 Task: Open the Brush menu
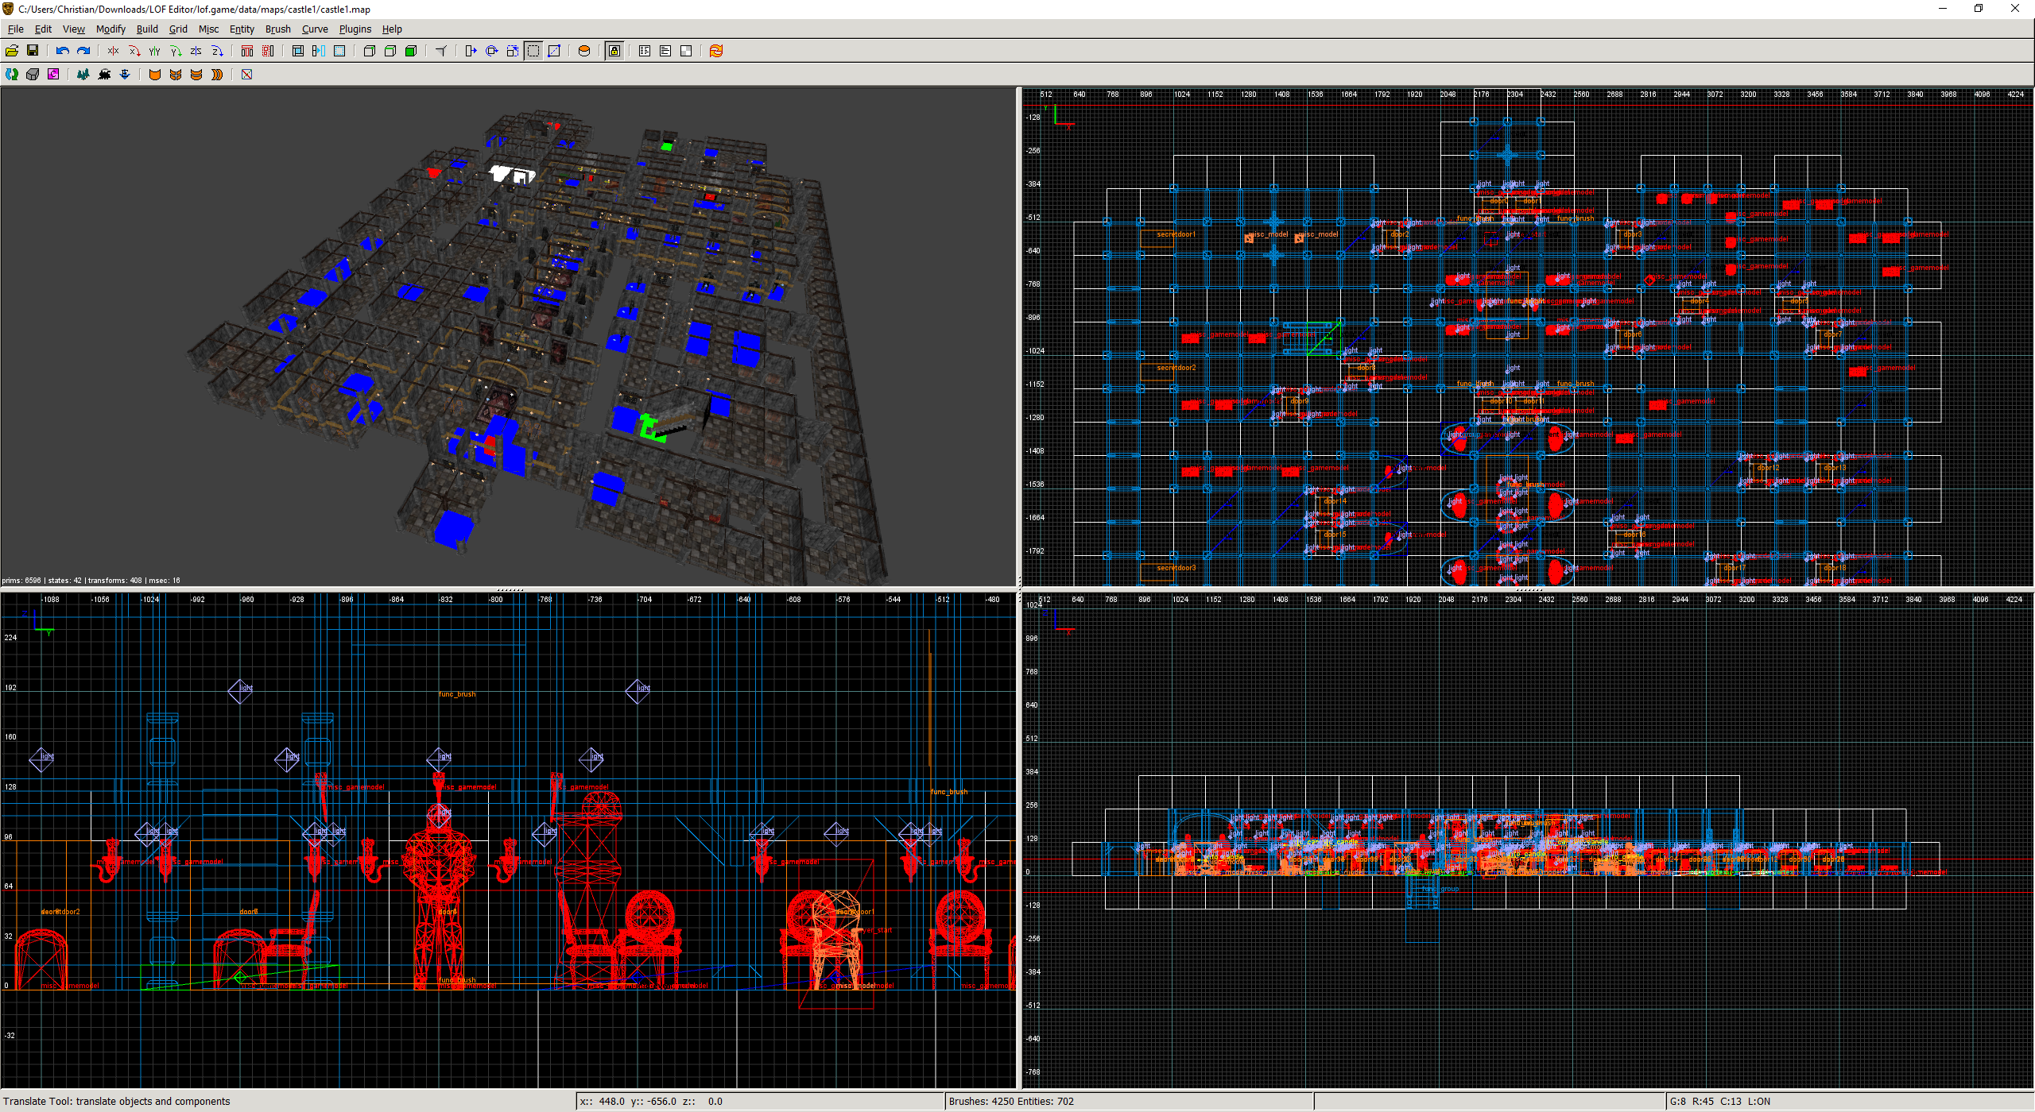(277, 29)
